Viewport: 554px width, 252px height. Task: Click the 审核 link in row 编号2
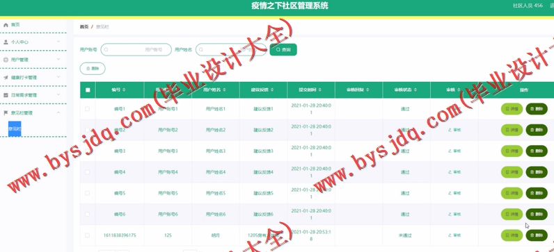point(454,130)
